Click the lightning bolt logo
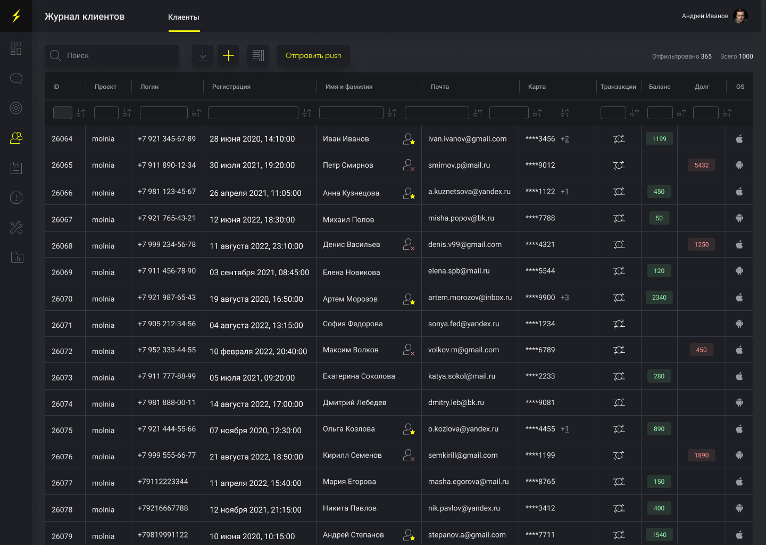 16,16
